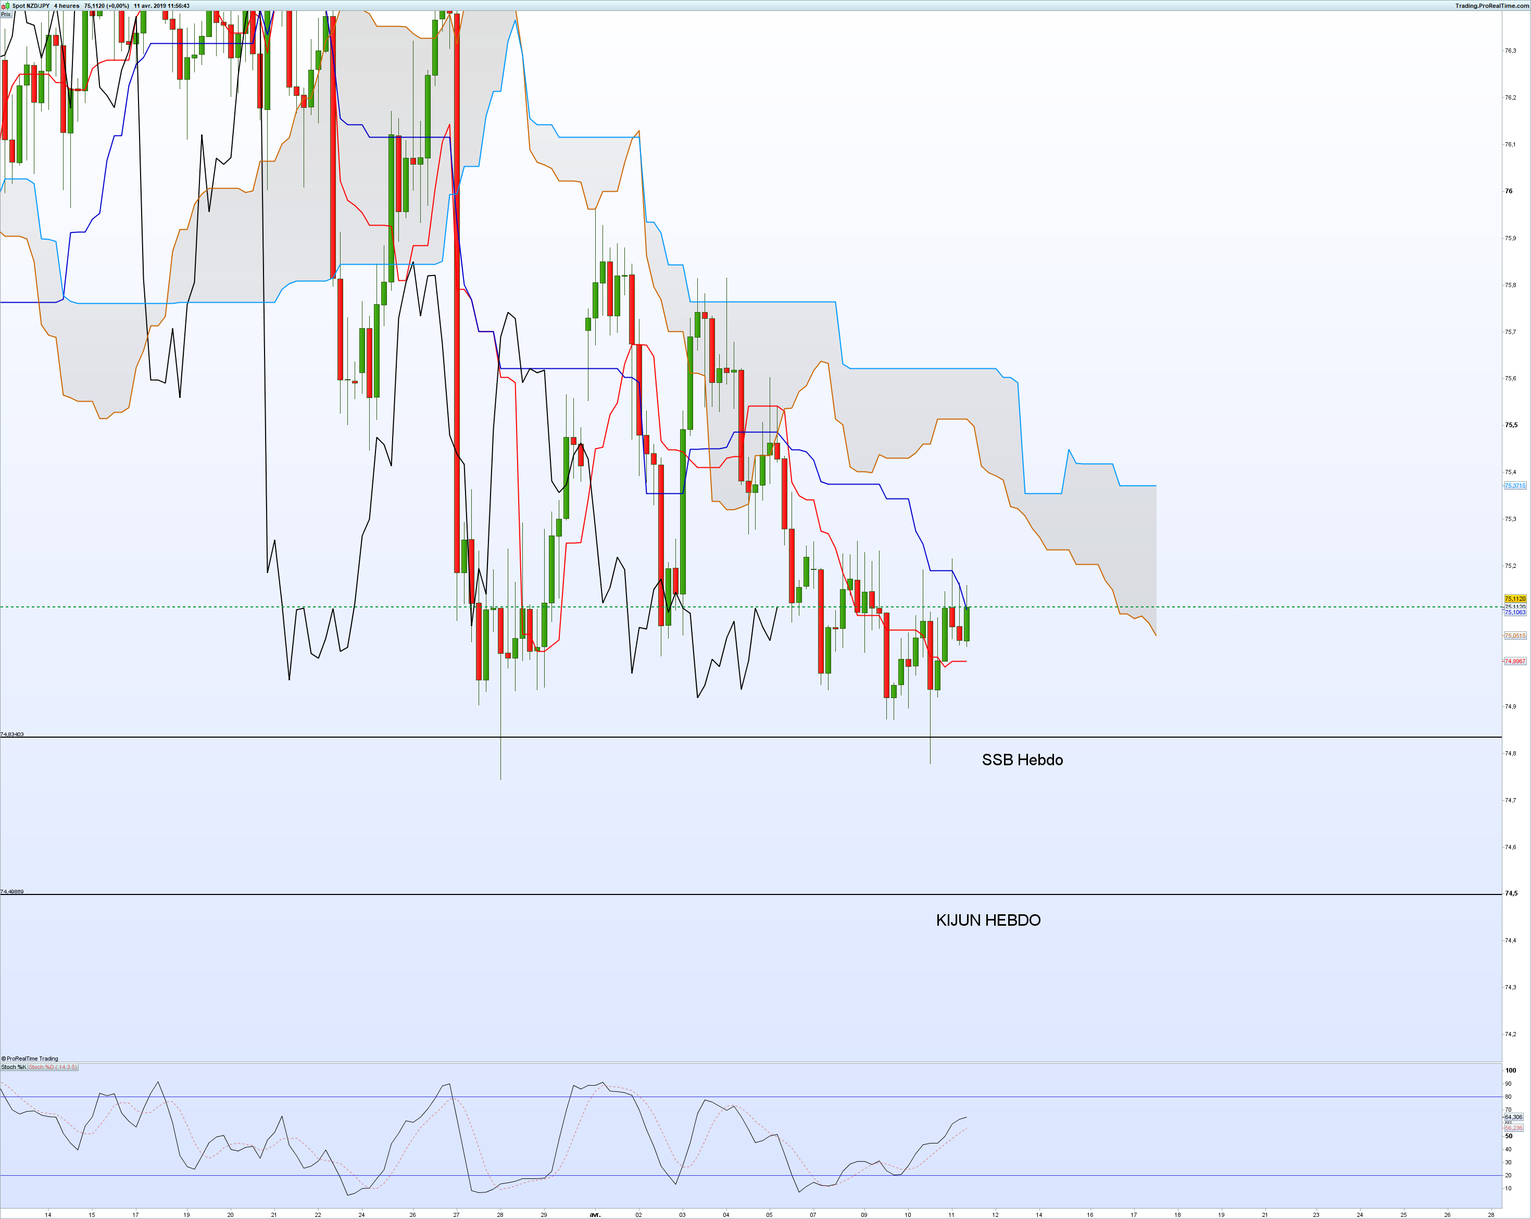
Task: Click the blue 75,1063 price tag
Action: (x=1515, y=612)
